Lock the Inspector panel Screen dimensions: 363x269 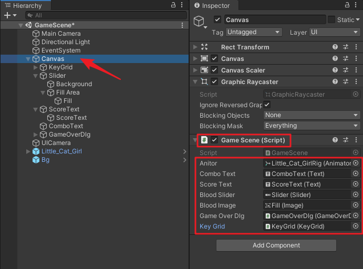[x=347, y=5]
